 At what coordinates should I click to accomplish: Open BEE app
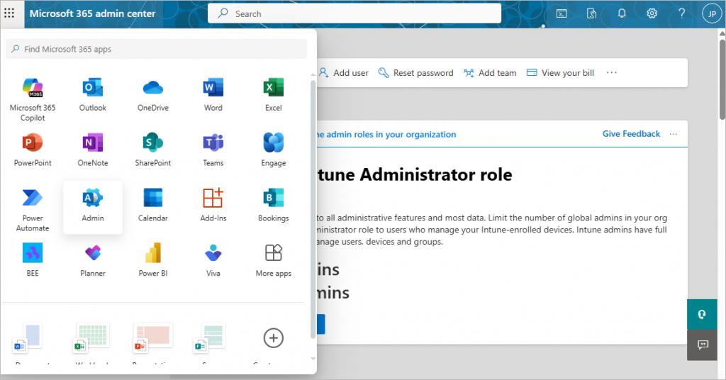33,260
